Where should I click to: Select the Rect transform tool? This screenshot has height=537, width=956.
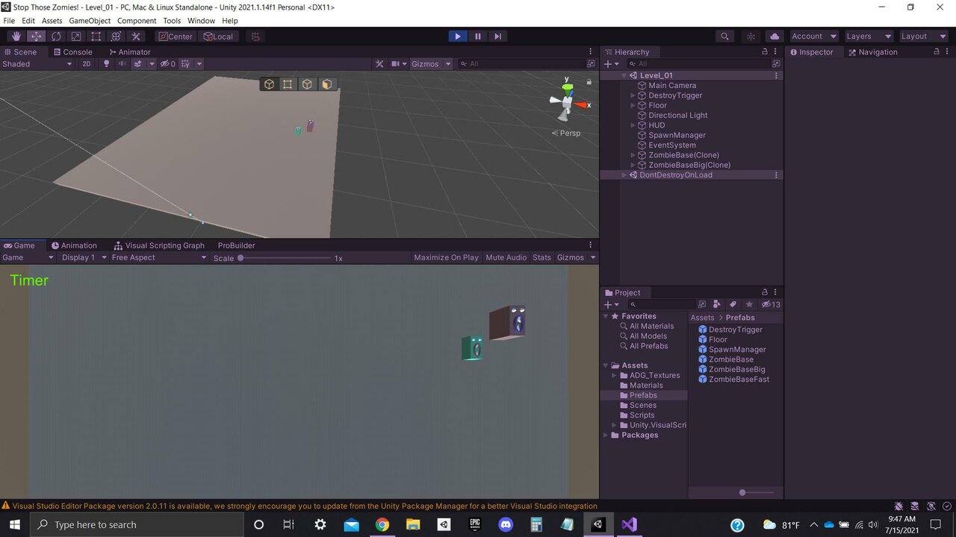tap(96, 36)
